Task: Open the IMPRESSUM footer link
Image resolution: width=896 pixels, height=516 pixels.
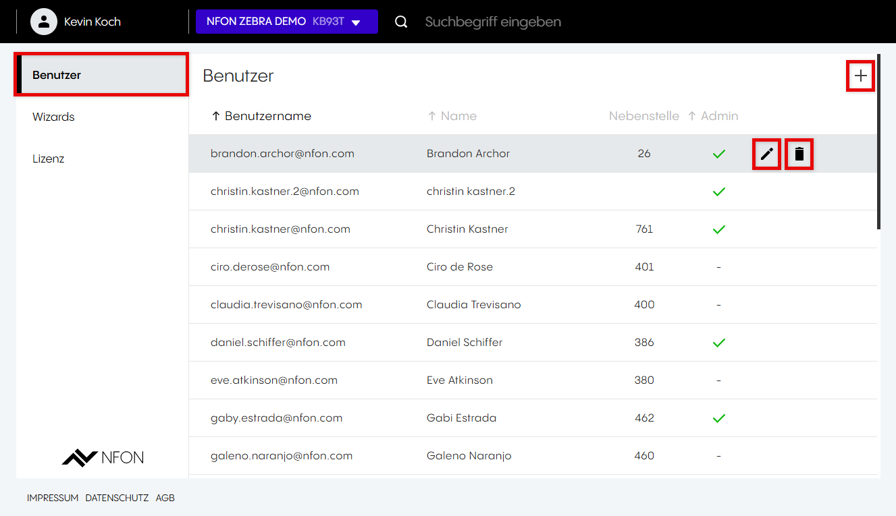Action: (53, 498)
